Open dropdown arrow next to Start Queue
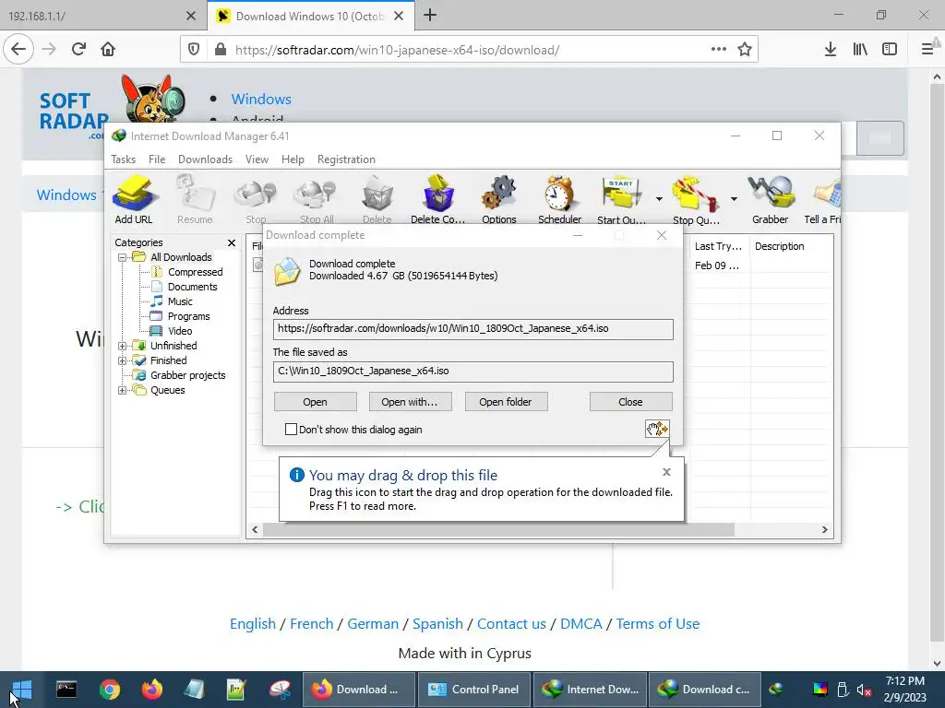Viewport: 945px width, 708px height. coord(659,199)
